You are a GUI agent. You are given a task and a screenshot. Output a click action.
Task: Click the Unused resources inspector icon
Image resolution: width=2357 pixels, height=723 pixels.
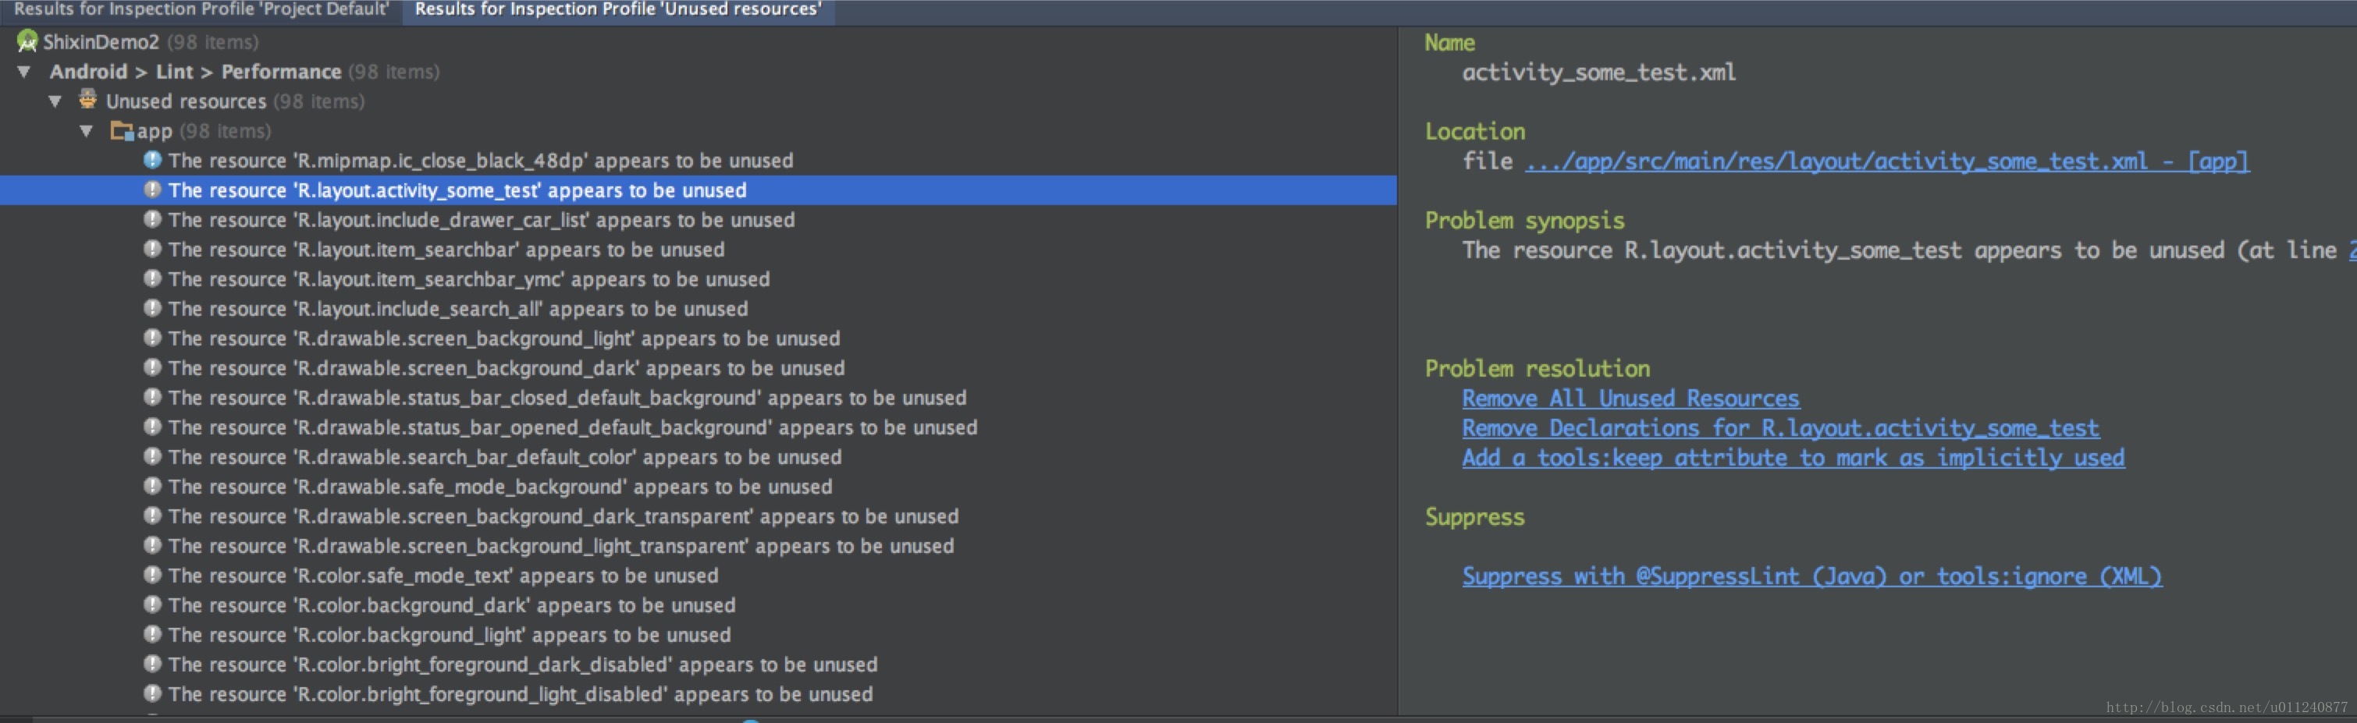click(x=88, y=100)
